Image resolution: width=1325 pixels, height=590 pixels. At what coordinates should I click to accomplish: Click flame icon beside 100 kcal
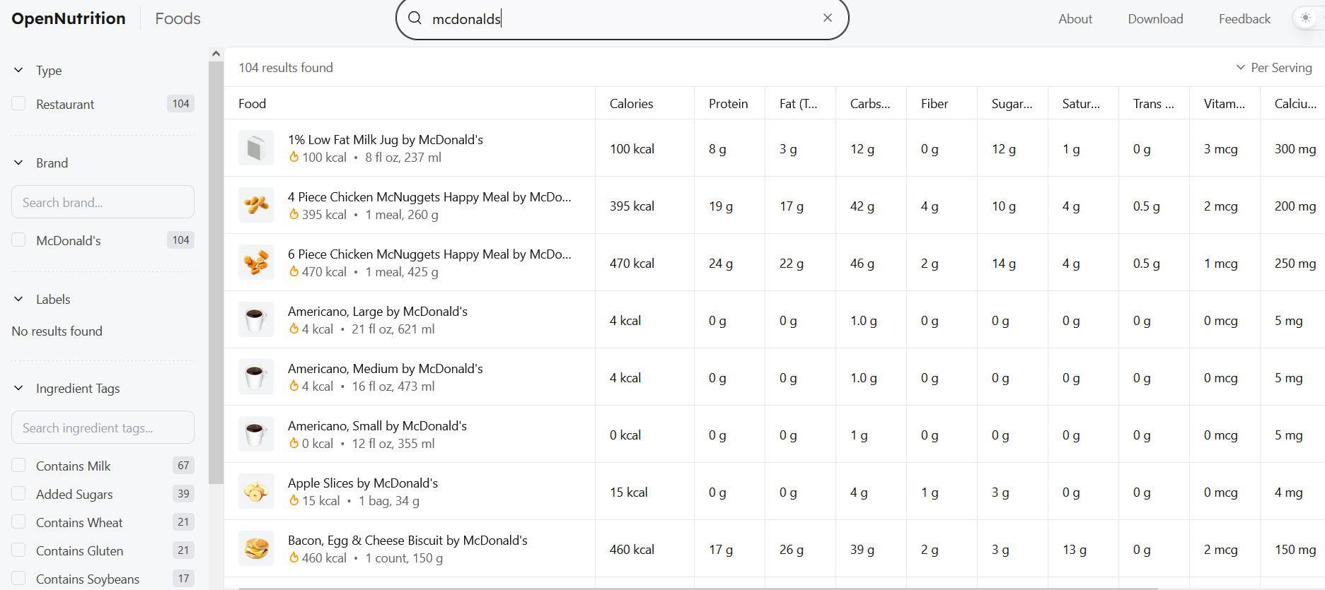(294, 157)
